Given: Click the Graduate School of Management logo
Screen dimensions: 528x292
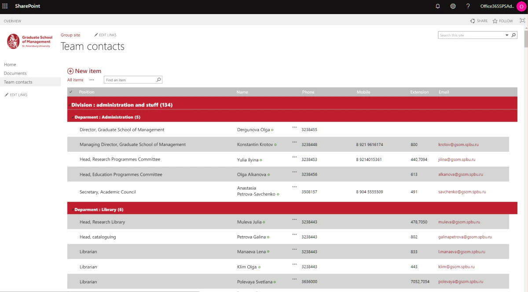Looking at the screenshot, I should 30,41.
